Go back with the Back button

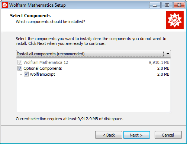(109, 135)
